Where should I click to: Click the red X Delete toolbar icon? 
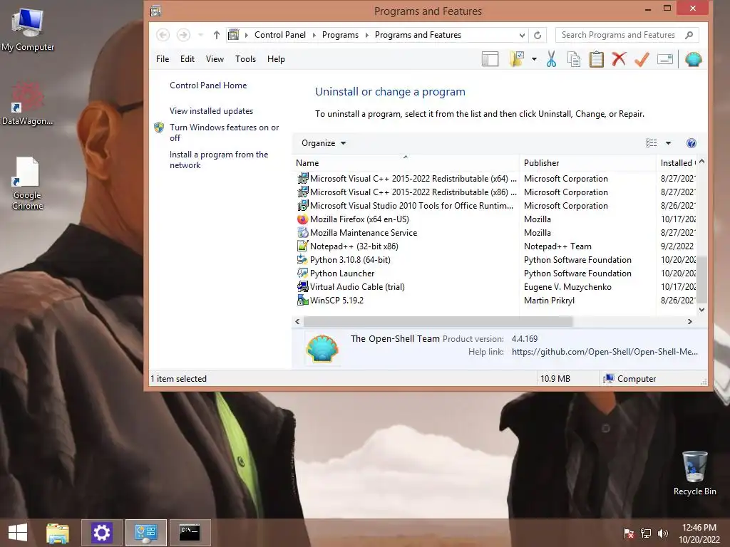[619, 59]
